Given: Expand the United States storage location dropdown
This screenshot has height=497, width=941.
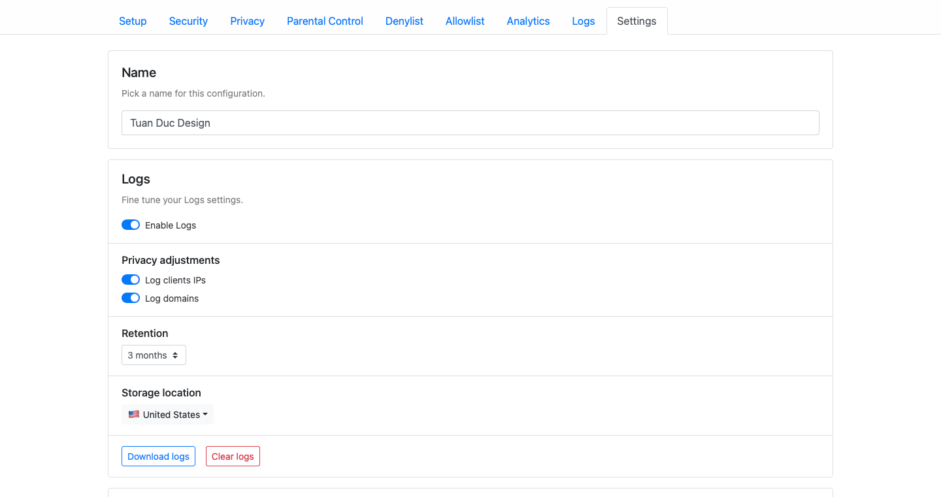Looking at the screenshot, I should click(x=167, y=415).
